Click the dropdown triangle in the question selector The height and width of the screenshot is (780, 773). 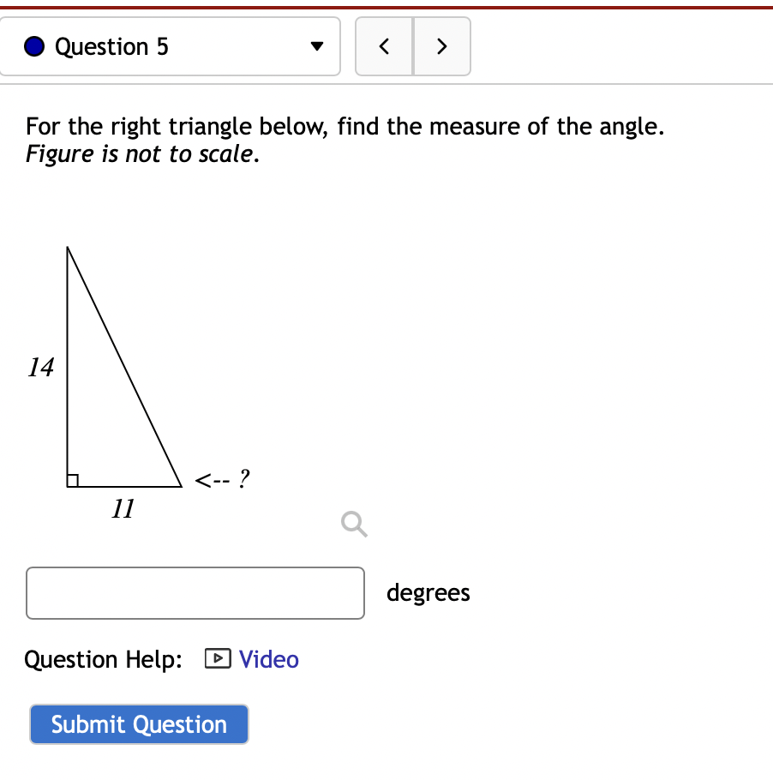point(316,46)
